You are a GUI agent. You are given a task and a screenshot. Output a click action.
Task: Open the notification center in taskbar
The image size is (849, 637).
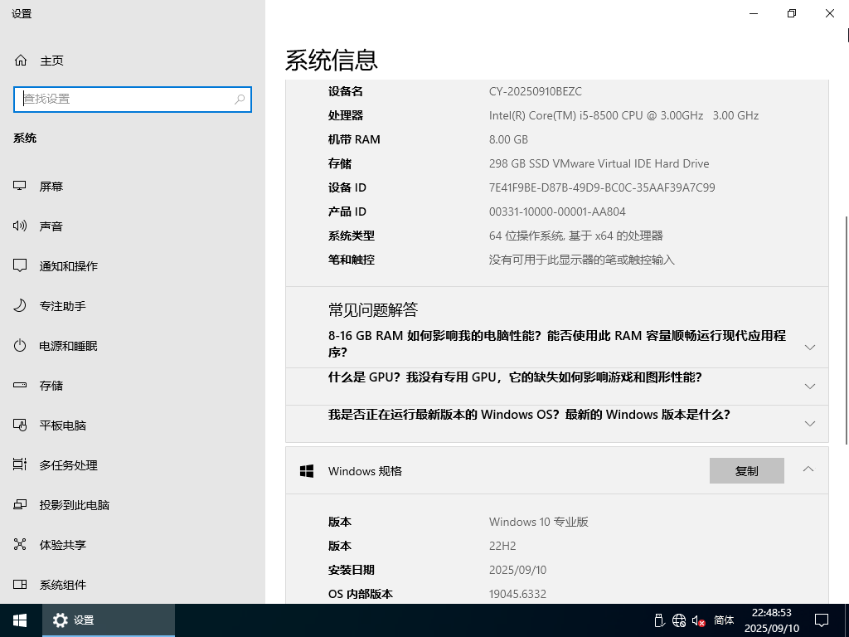point(821,620)
